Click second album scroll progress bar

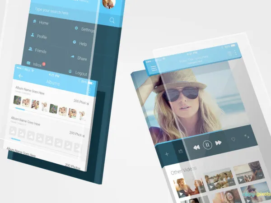click(x=16, y=139)
